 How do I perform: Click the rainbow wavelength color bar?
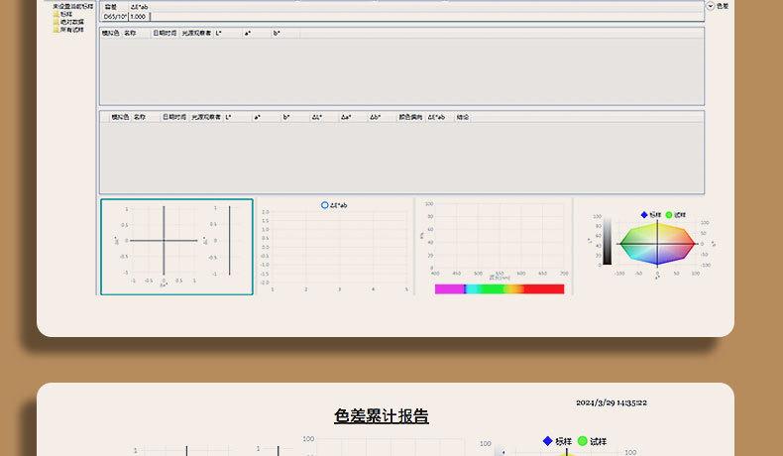[x=500, y=288]
